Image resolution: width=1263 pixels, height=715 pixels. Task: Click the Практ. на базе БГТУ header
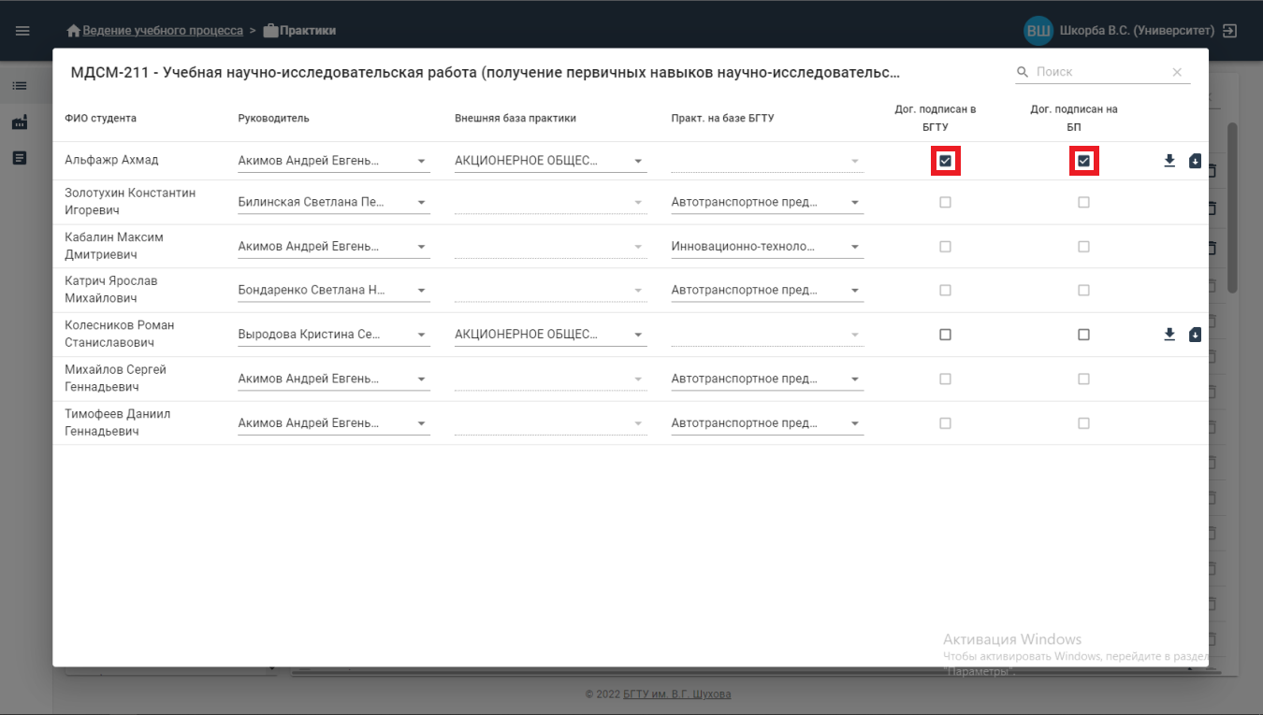(722, 119)
